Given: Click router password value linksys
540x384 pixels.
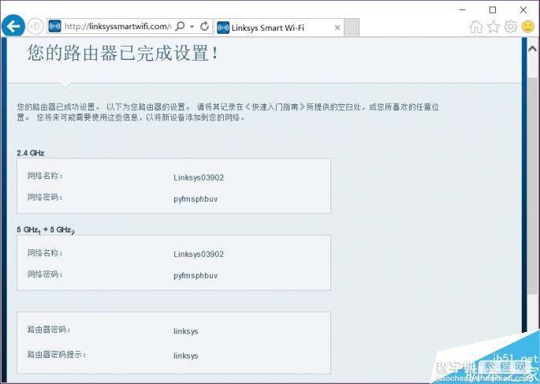Looking at the screenshot, I should coord(185,331).
